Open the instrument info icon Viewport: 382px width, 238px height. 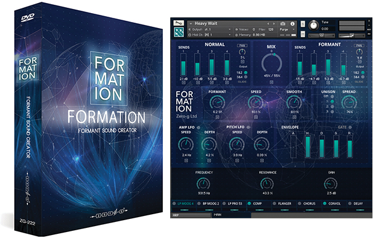[292, 24]
